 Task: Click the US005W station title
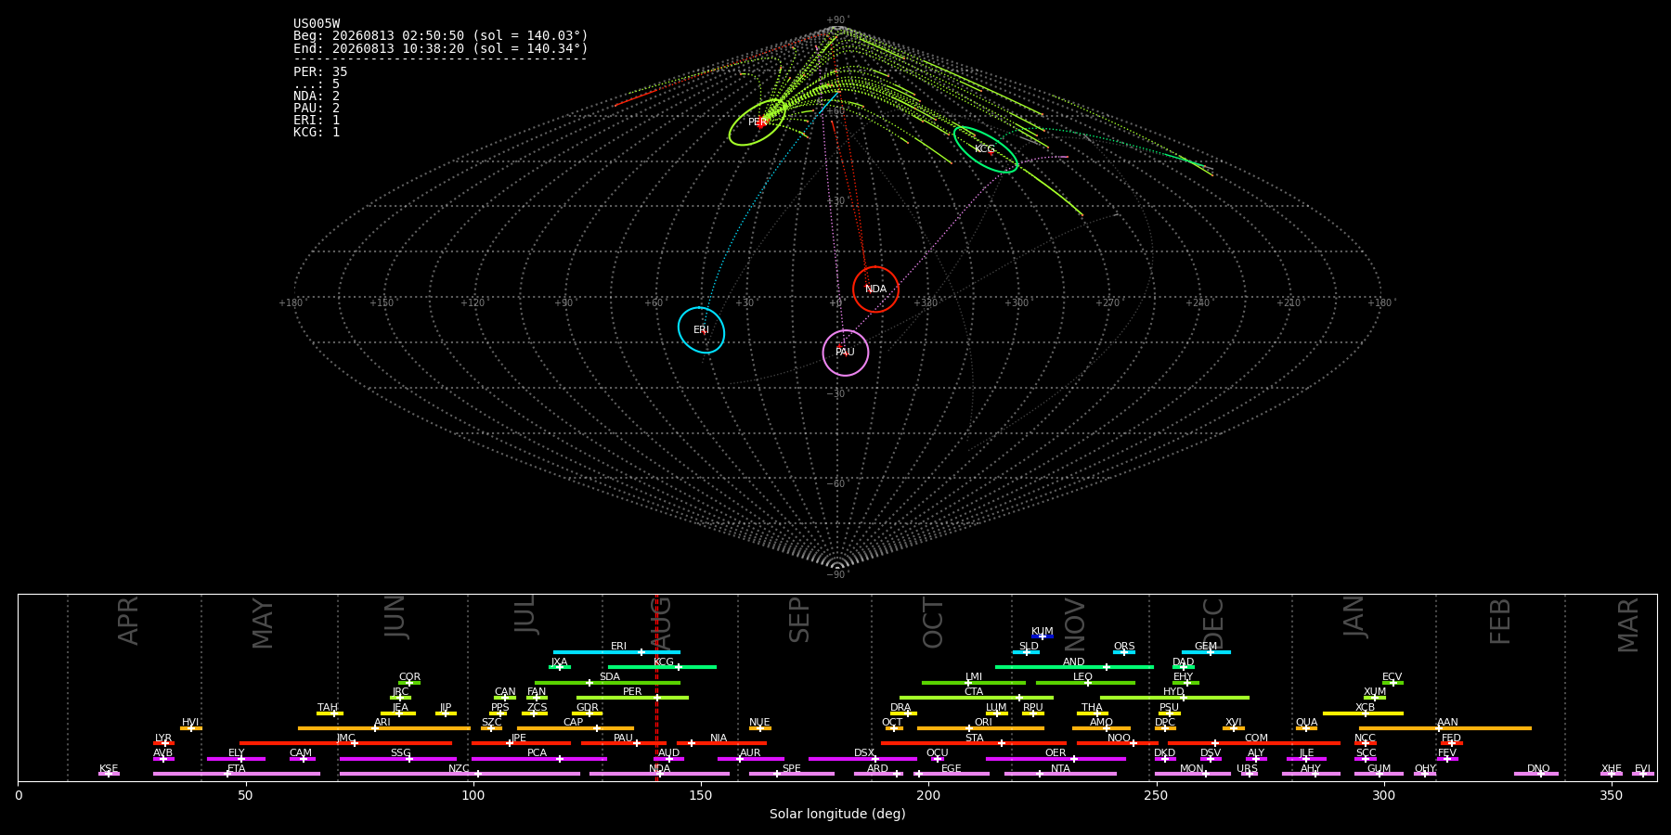[x=317, y=24]
